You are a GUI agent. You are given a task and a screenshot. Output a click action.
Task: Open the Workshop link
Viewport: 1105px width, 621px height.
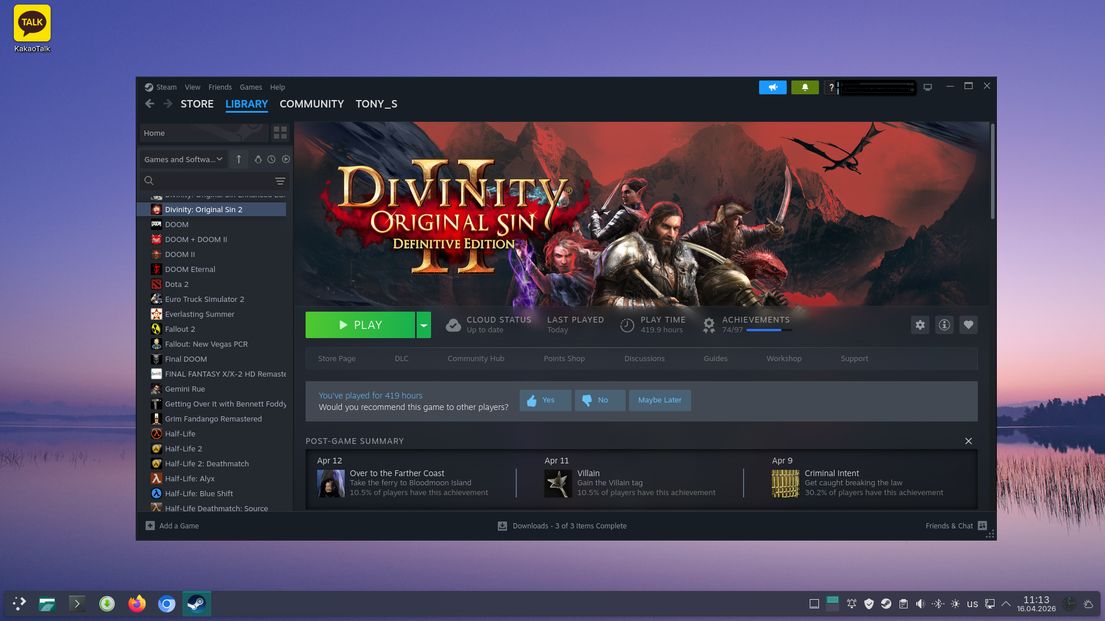tap(783, 358)
